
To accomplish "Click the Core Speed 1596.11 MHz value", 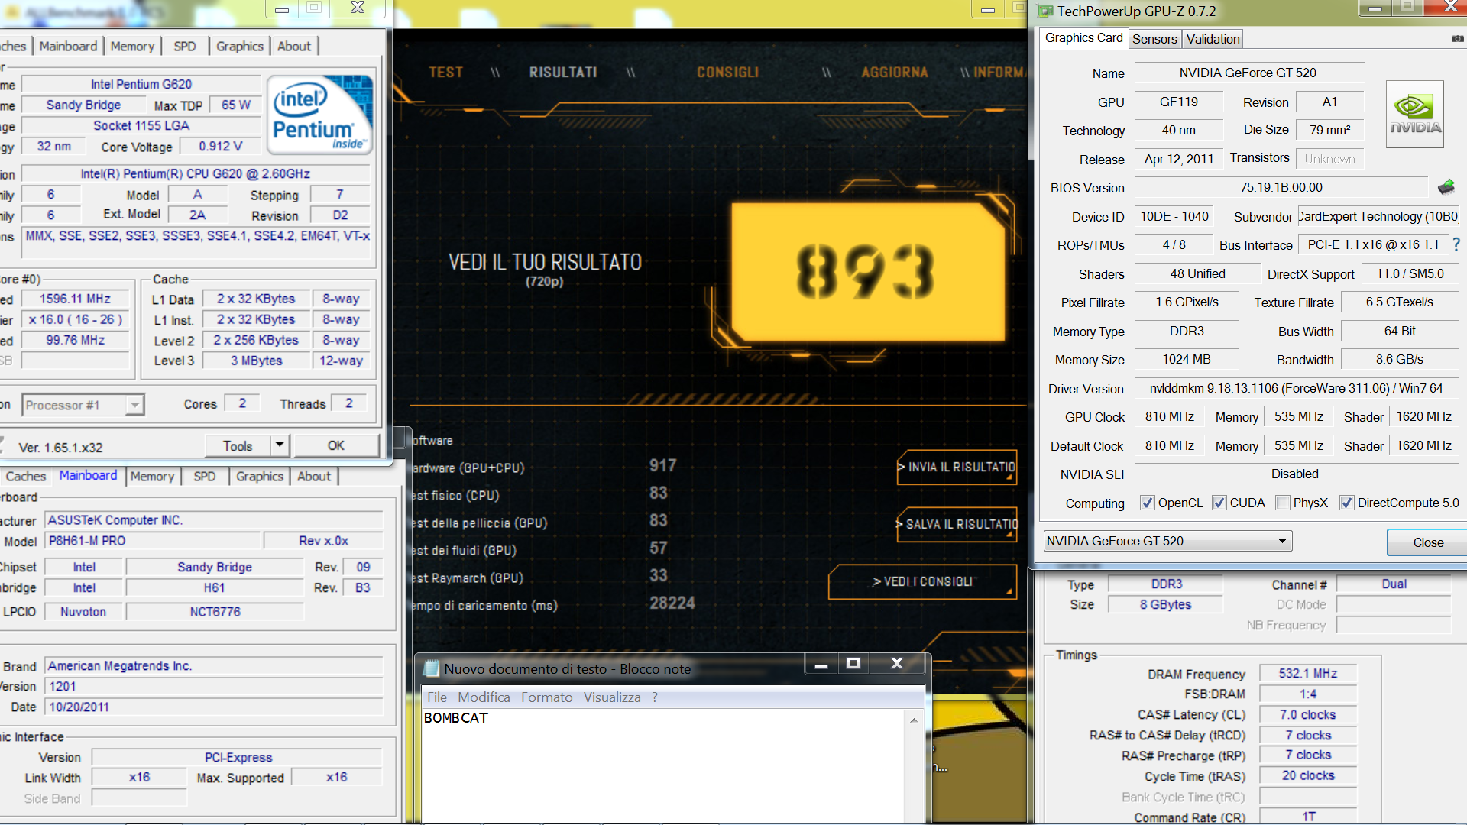I will pos(75,299).
